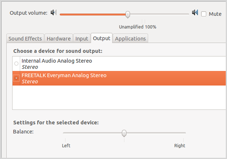
Task: Open the Hardware tab
Action: point(59,38)
